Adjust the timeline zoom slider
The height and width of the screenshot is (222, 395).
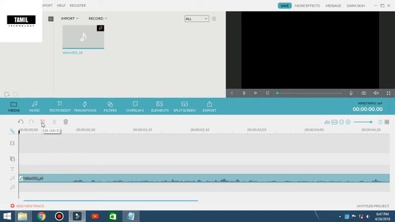(x=363, y=122)
